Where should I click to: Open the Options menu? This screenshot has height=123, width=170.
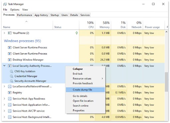pyautogui.click(x=15, y=10)
